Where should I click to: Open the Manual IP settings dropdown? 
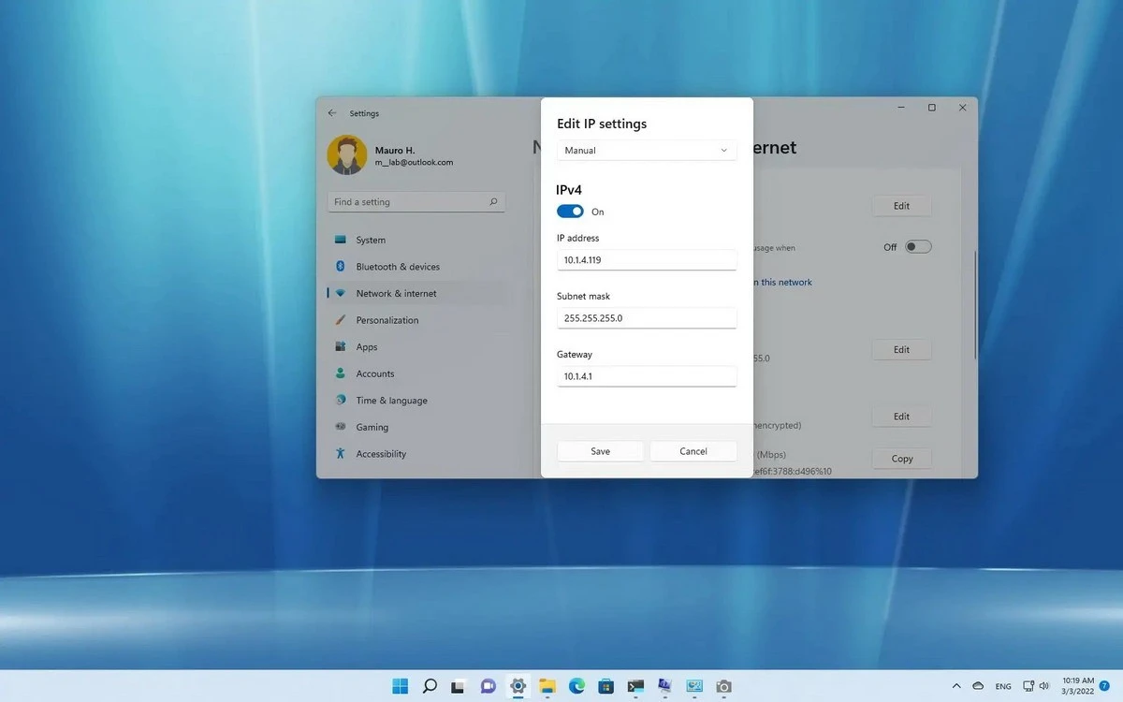pyautogui.click(x=647, y=151)
